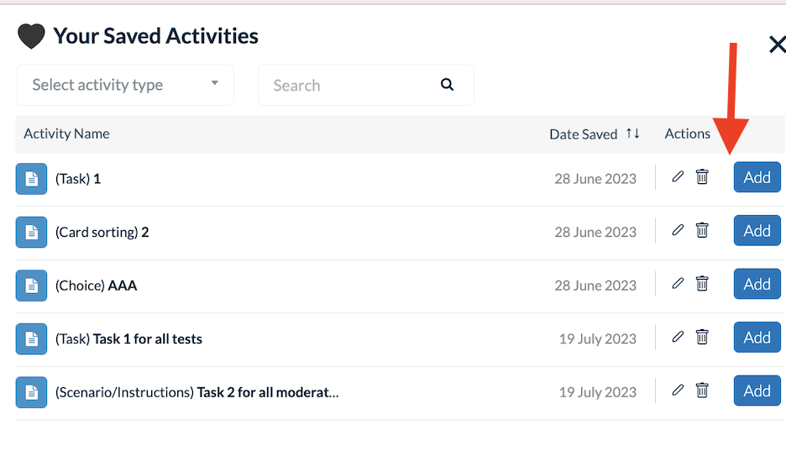The width and height of the screenshot is (786, 472).
Task: Delete Task 1 for all tests
Action: point(702,338)
